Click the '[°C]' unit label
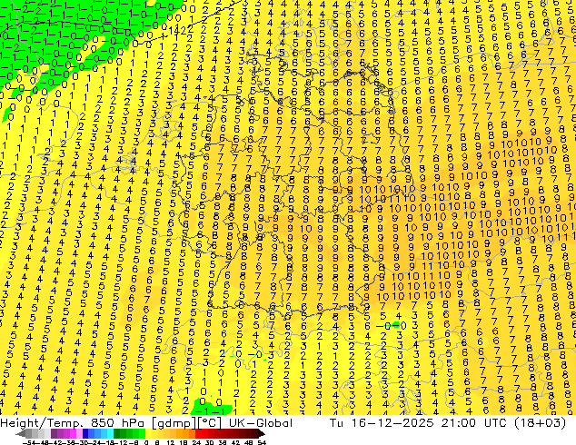Viewport: 576px width, 445px height. 210,423
